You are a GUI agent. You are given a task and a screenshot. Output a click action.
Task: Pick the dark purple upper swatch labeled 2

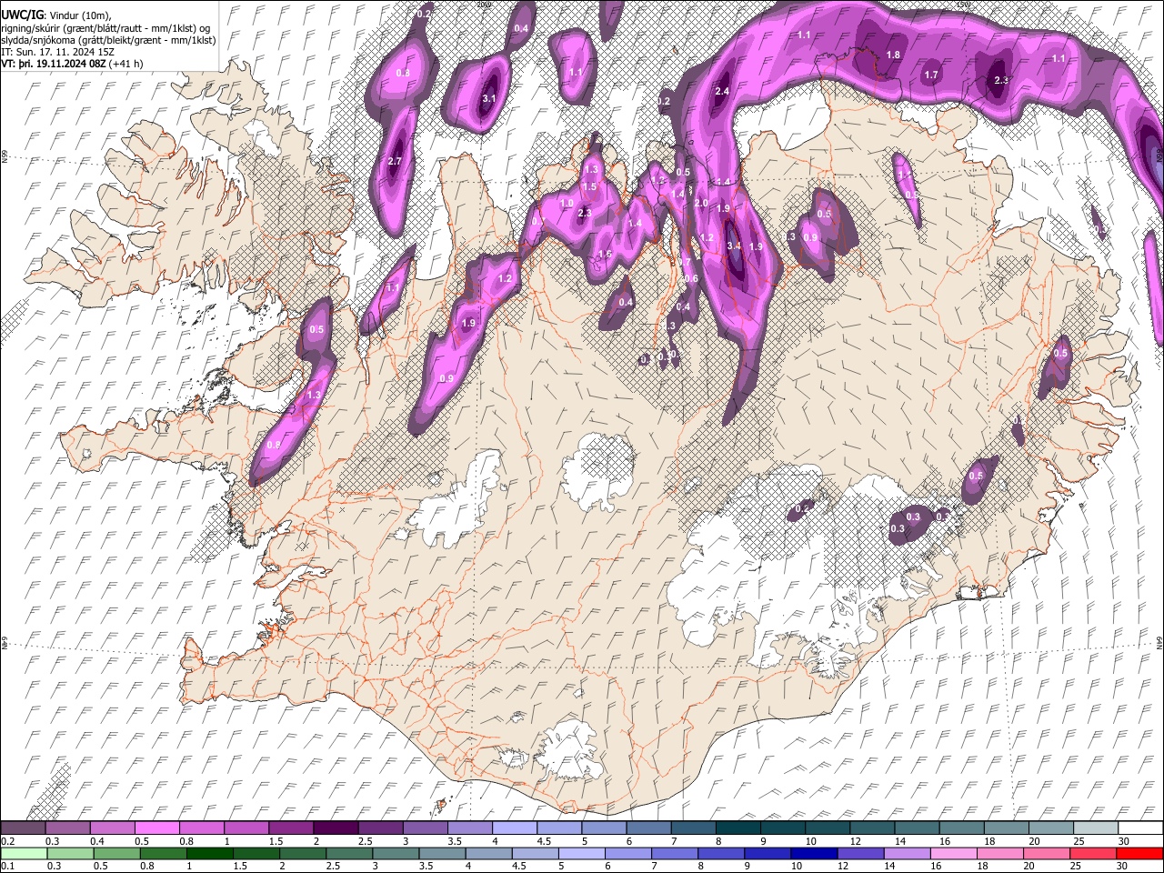coord(336,828)
